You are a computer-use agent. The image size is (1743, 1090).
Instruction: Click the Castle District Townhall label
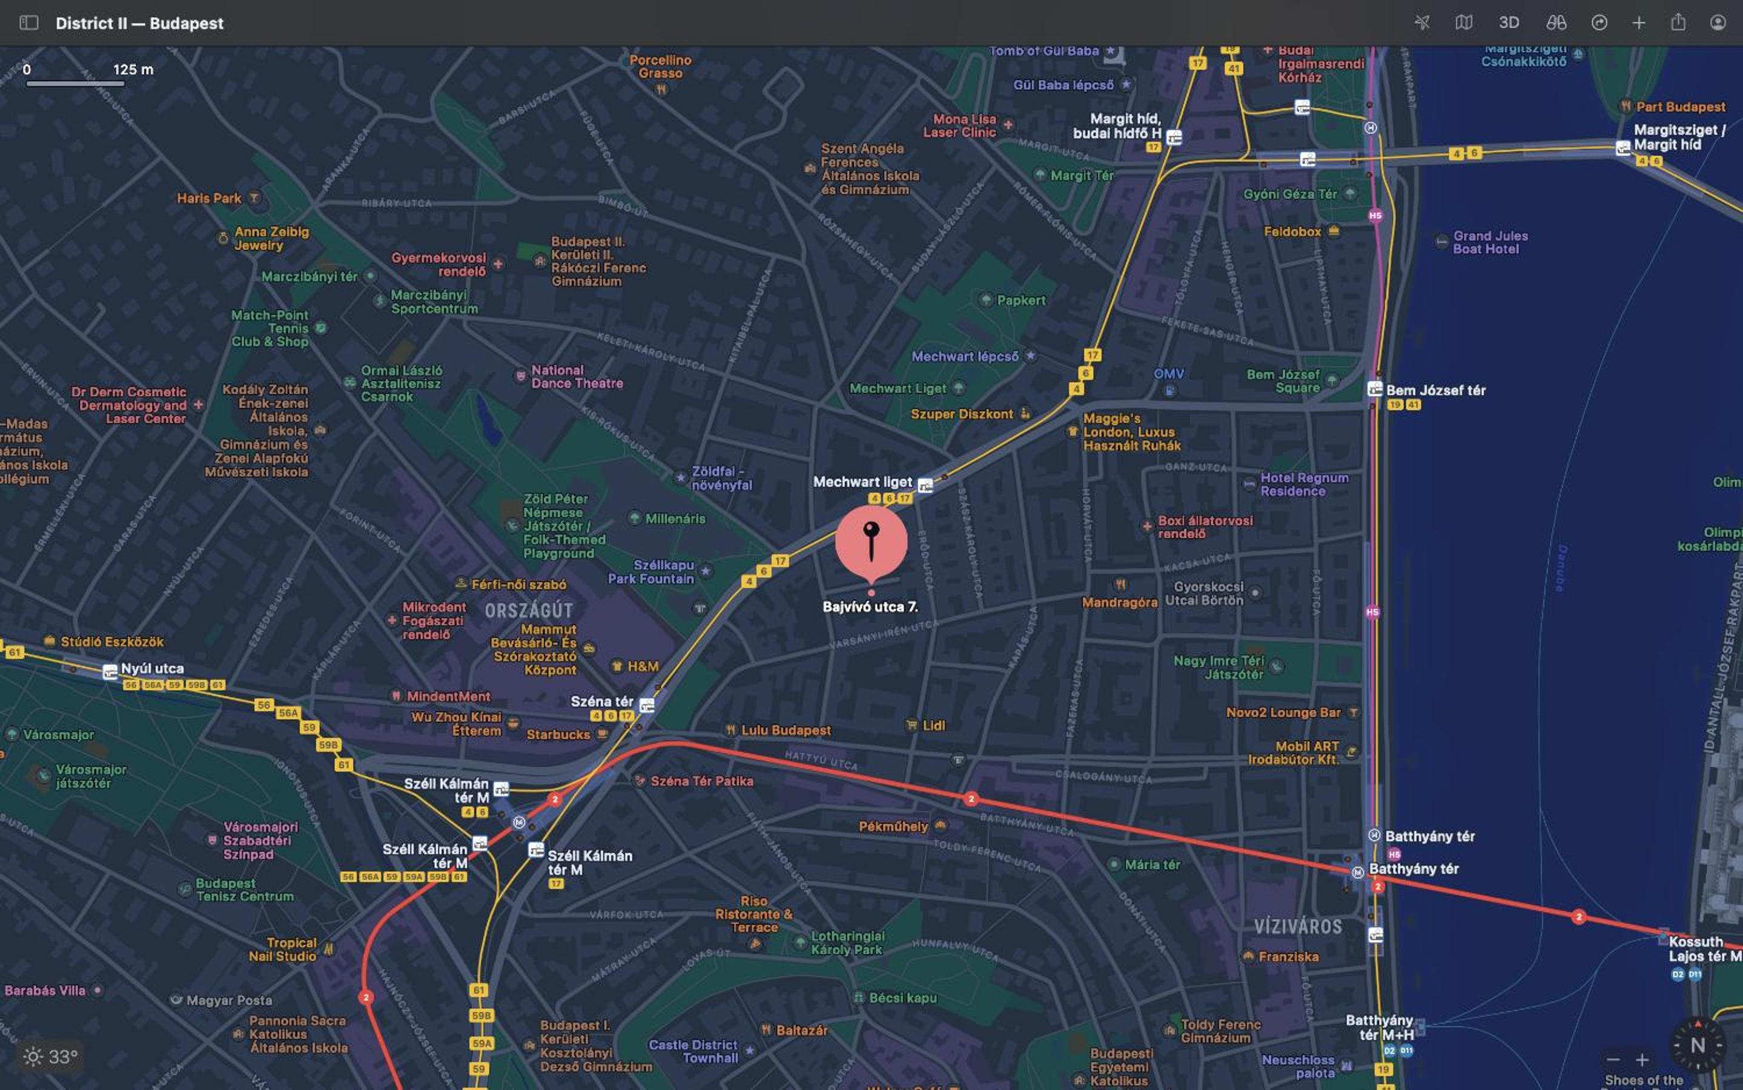click(x=693, y=1051)
